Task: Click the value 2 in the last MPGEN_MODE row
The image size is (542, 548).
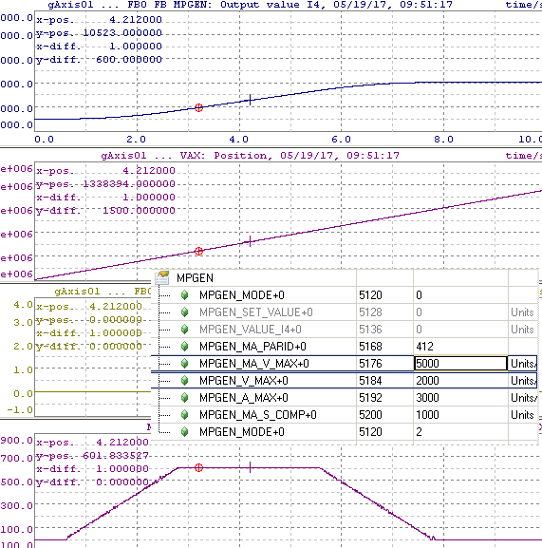Action: point(419,432)
